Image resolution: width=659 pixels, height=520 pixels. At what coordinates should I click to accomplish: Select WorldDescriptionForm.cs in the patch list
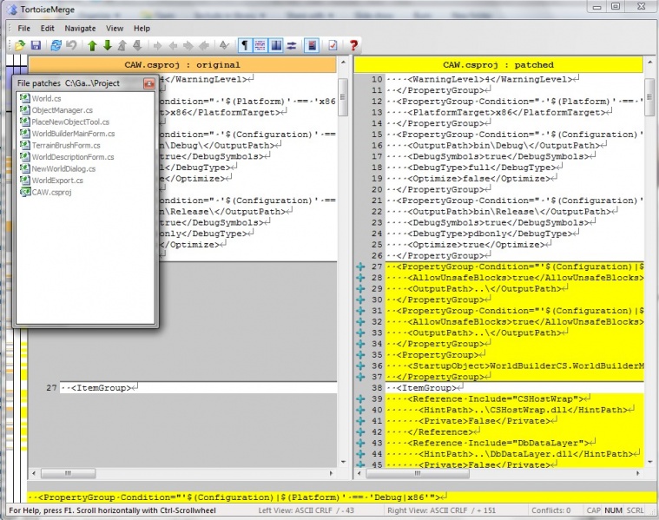pos(73,157)
